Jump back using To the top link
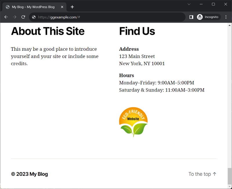The height and width of the screenshot is (189, 232). [x=202, y=174]
